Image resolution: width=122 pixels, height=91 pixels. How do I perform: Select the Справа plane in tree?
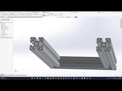tap(3, 33)
